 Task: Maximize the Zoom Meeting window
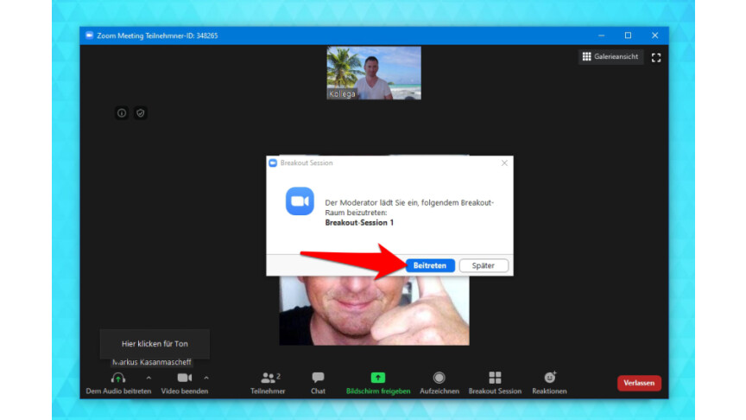coord(628,35)
